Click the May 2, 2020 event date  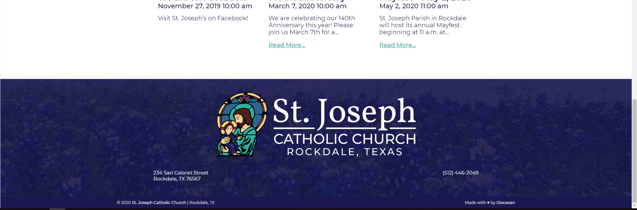click(413, 6)
